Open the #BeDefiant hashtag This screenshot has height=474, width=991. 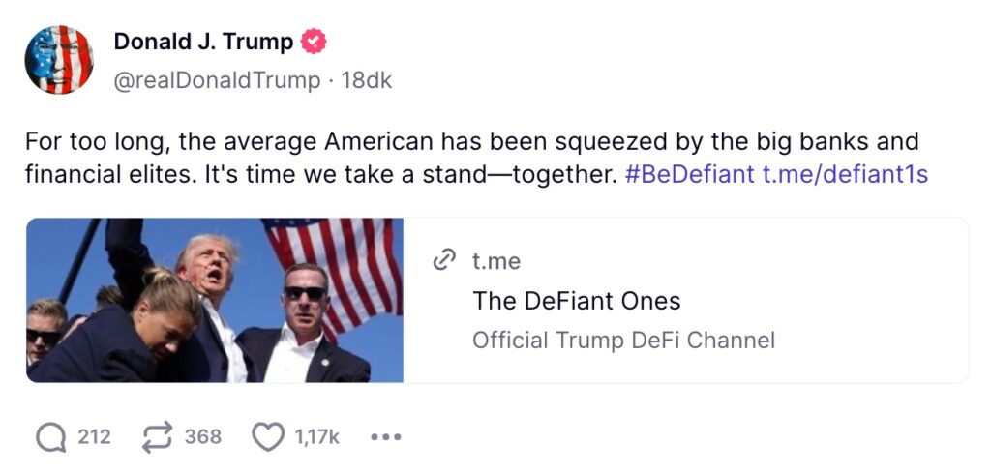[x=688, y=176]
